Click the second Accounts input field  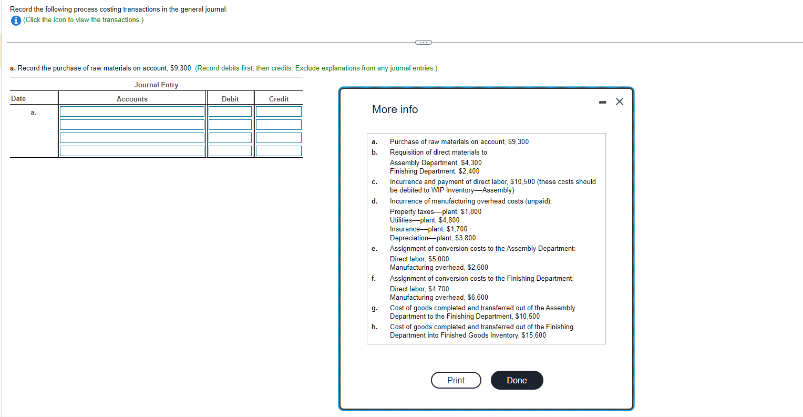point(132,124)
